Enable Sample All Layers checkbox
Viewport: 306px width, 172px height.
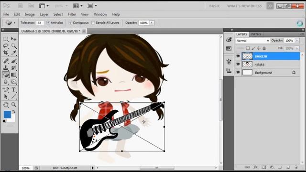tap(93, 22)
